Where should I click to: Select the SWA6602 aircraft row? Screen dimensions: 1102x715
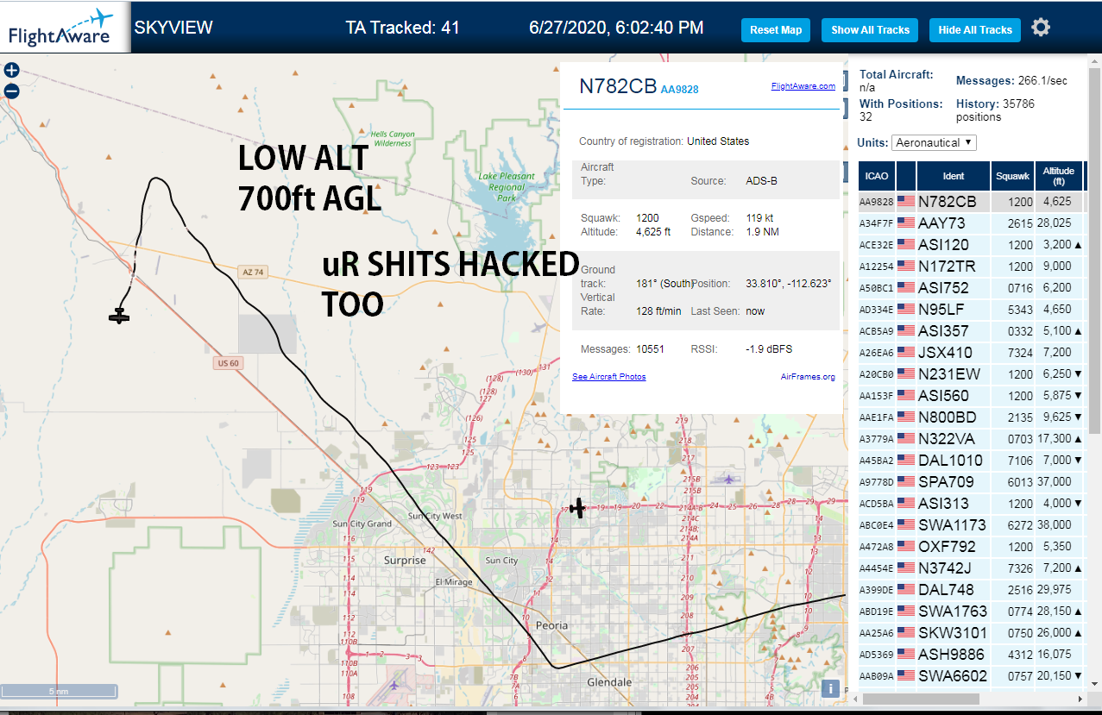coord(971,675)
